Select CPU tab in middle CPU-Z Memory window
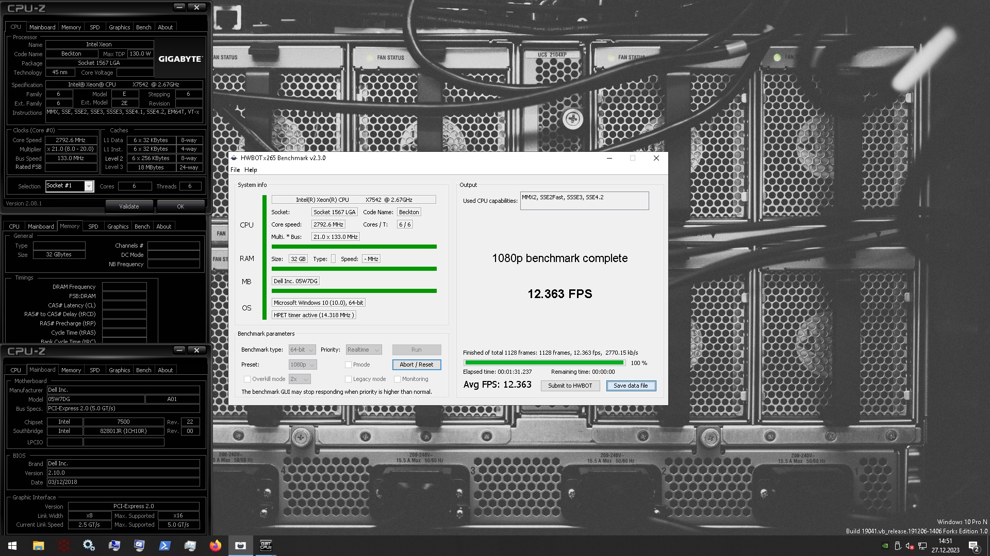The height and width of the screenshot is (556, 990). pyautogui.click(x=14, y=227)
